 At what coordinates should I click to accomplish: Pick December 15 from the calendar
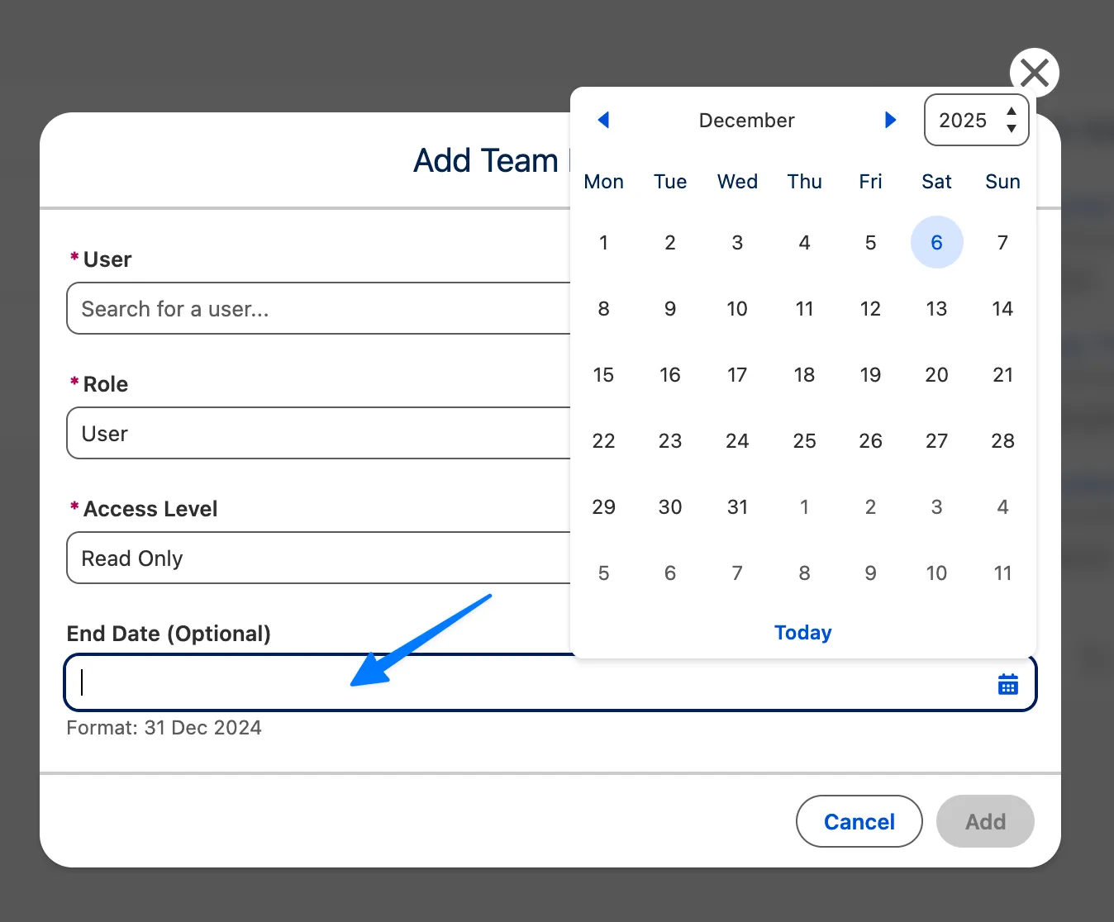click(x=603, y=374)
